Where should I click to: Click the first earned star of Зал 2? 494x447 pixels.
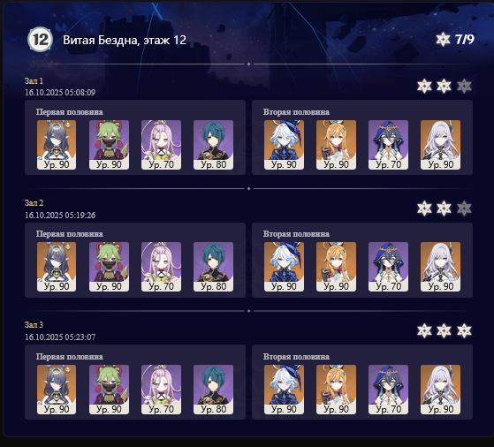pos(424,208)
